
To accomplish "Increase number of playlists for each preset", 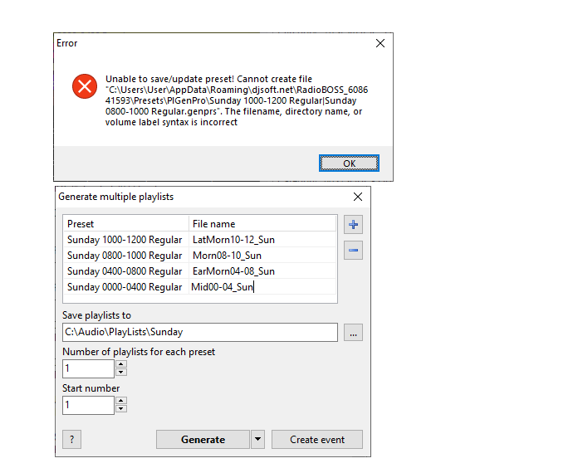I will 121,364.
